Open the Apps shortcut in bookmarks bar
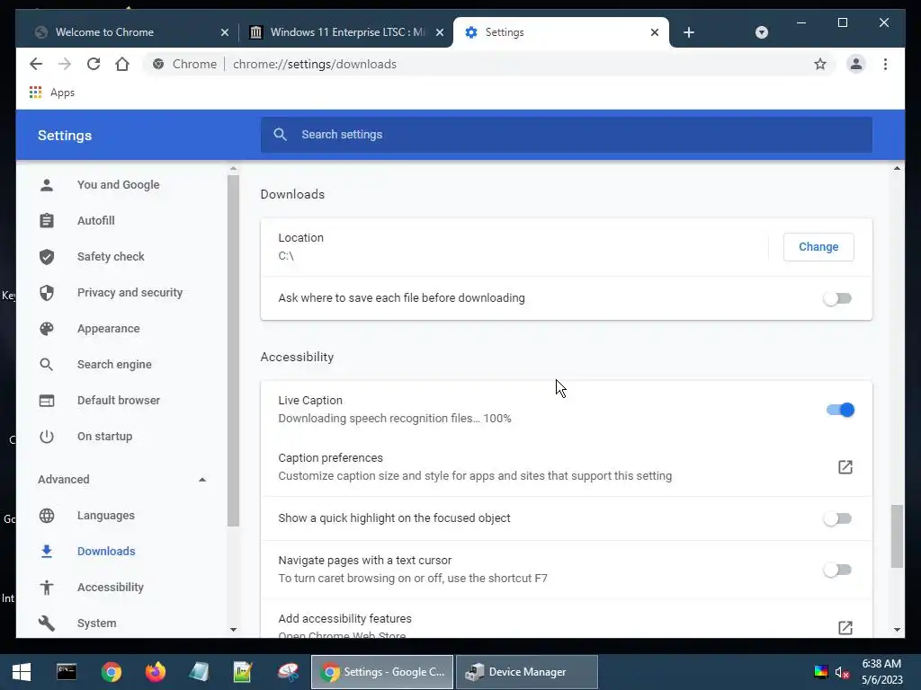The height and width of the screenshot is (690, 921). click(51, 93)
